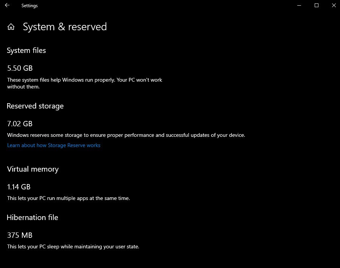The image size is (340, 268).
Task: Select the 375 MB hibernation file value
Action: pyautogui.click(x=19, y=235)
